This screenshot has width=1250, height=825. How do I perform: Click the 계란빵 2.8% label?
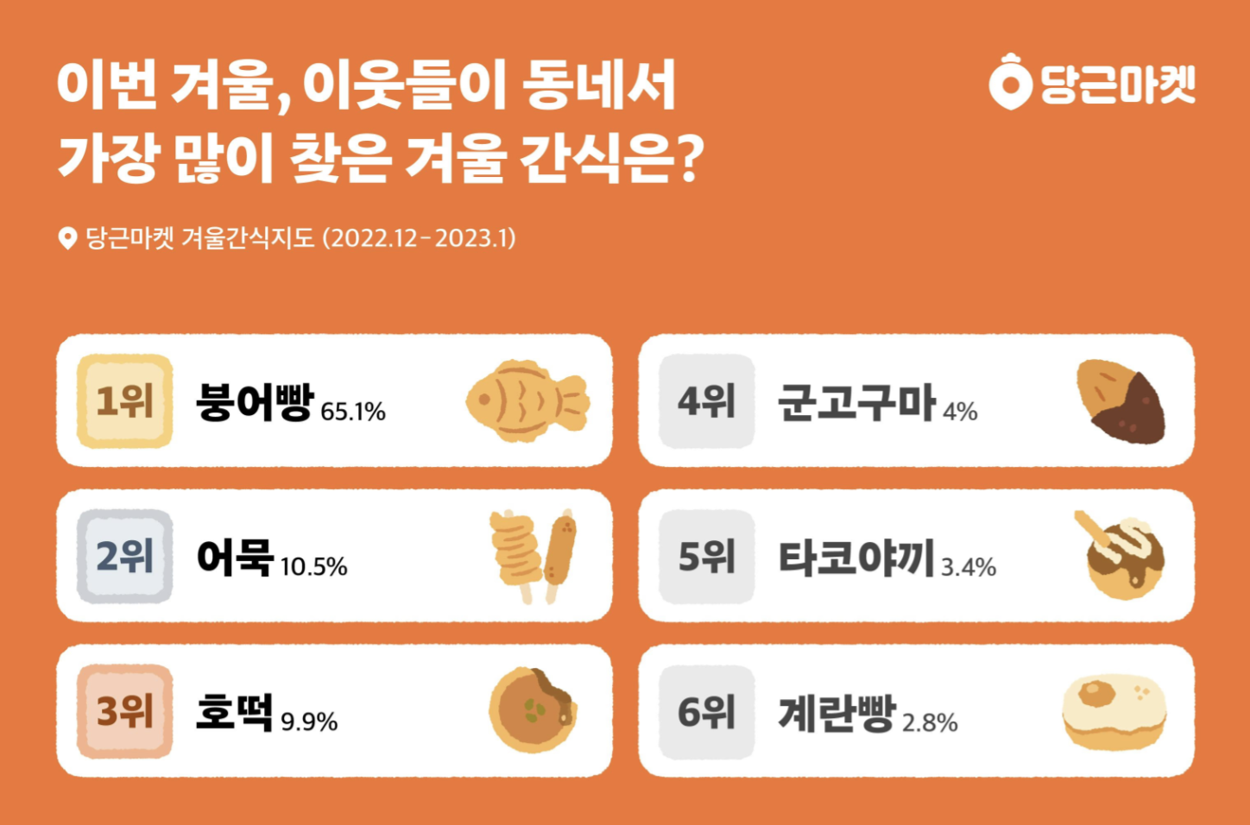(x=868, y=714)
